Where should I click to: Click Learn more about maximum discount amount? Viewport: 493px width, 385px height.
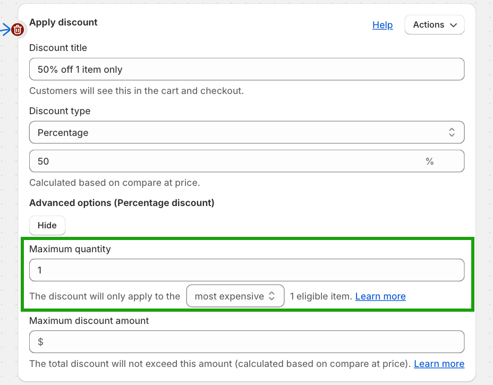tap(439, 363)
